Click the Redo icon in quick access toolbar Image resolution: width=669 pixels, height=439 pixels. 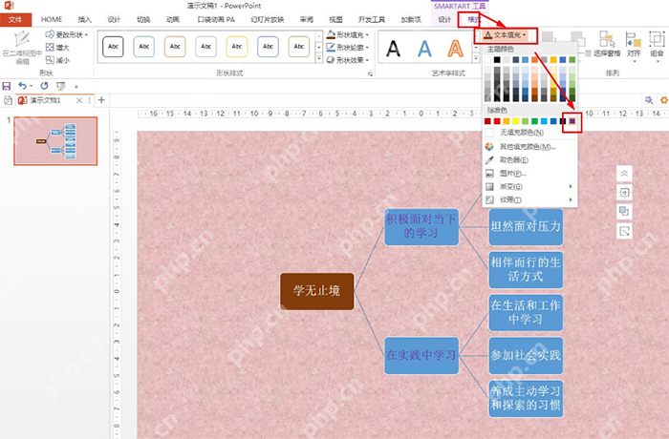tap(44, 86)
